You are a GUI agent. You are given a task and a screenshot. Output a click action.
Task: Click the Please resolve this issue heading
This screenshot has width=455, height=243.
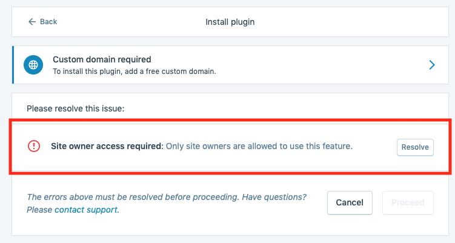(76, 108)
